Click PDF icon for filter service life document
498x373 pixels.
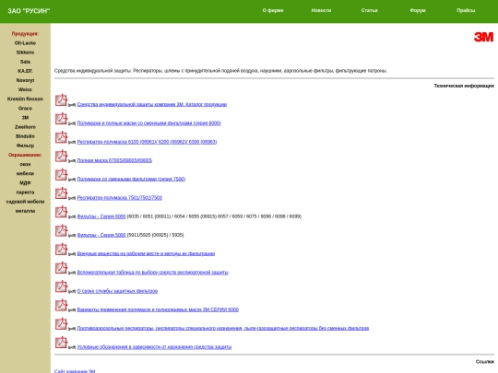tap(61, 286)
